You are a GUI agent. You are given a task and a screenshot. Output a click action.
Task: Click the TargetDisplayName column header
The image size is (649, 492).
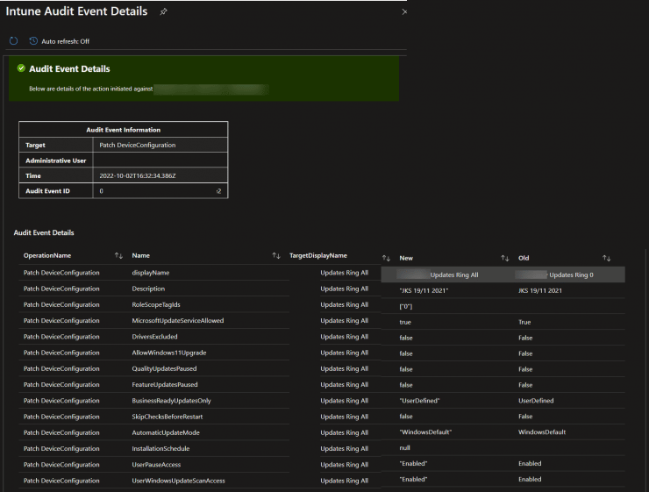point(317,256)
